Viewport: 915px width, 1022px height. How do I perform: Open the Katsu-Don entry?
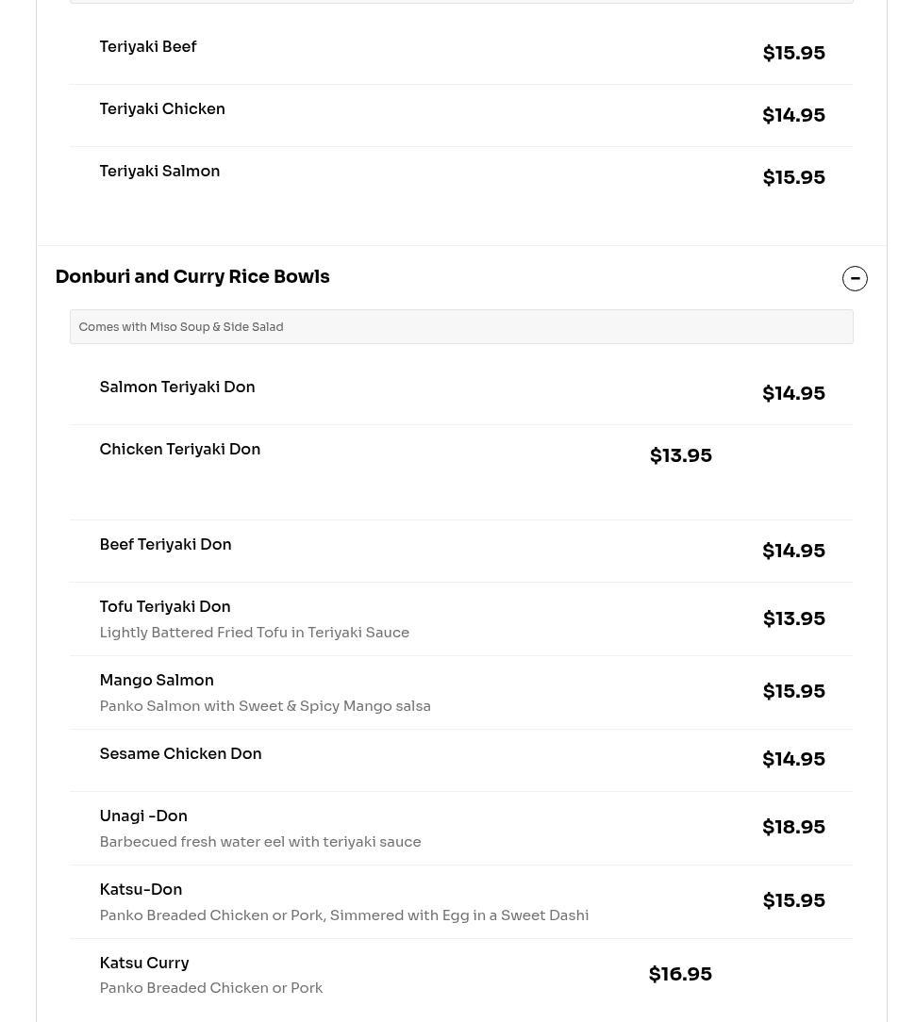tap(461, 901)
